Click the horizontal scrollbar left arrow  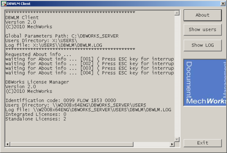7,144
